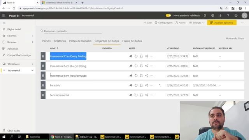Open Incremental Sem Query Folding dataset
The height and width of the screenshot is (140, 249).
68,66
